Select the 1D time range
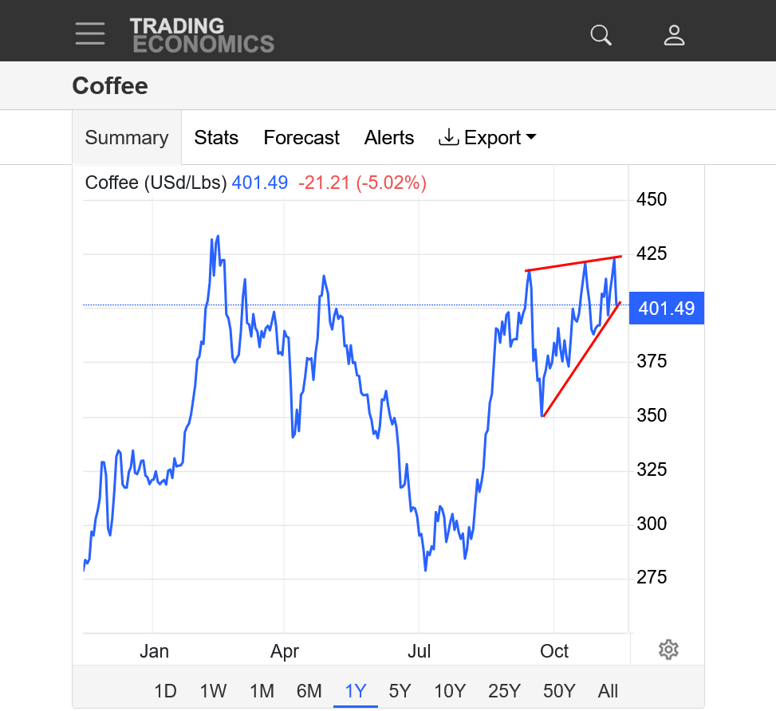The width and height of the screenshot is (776, 711). pos(165,690)
